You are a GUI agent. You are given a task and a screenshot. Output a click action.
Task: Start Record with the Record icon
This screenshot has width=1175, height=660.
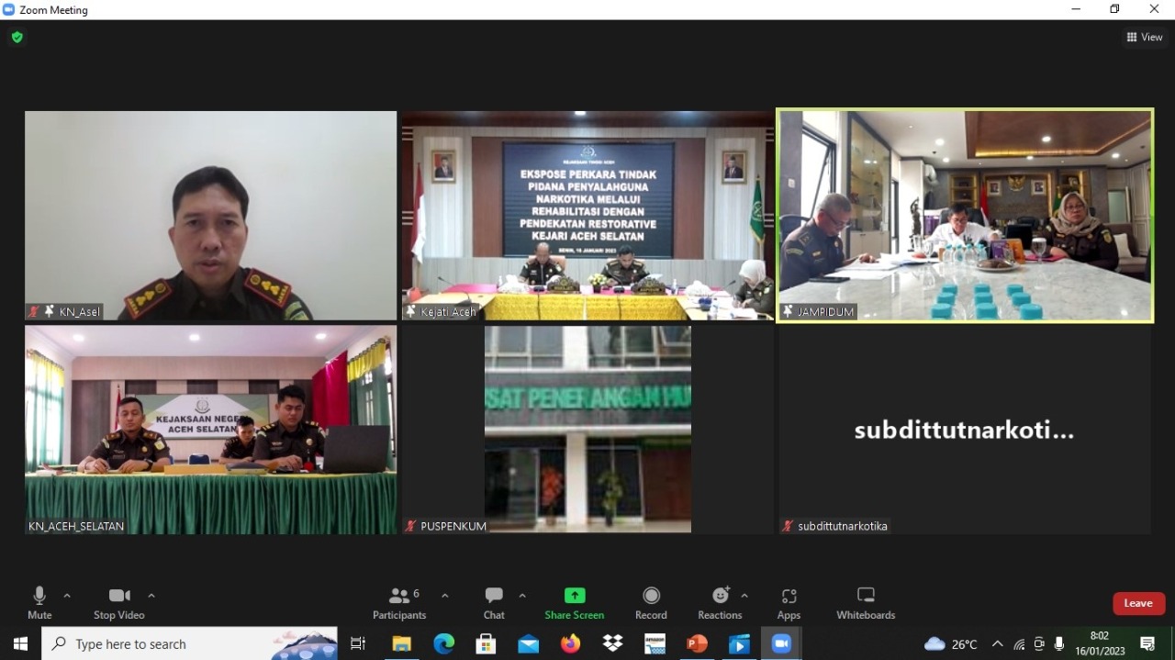[x=651, y=597]
